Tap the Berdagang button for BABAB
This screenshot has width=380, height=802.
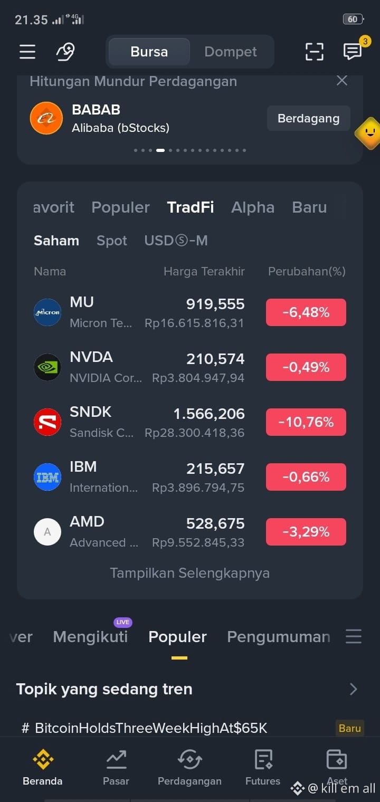coord(309,118)
